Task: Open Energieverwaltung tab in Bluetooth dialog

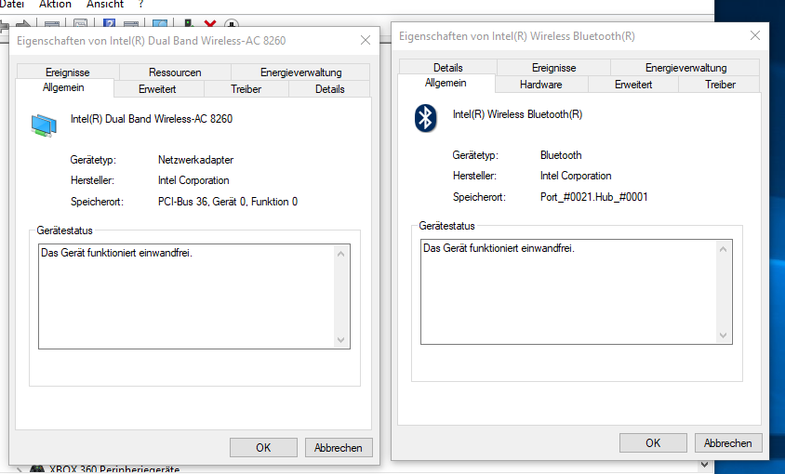Action: click(x=685, y=68)
